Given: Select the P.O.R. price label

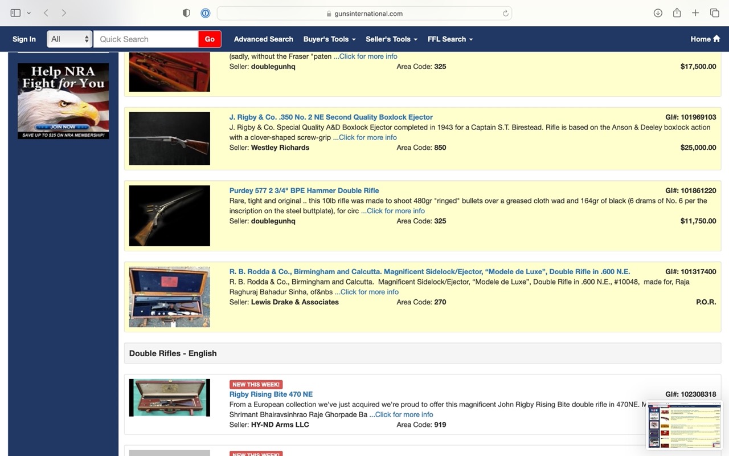Looking at the screenshot, I should tap(706, 302).
